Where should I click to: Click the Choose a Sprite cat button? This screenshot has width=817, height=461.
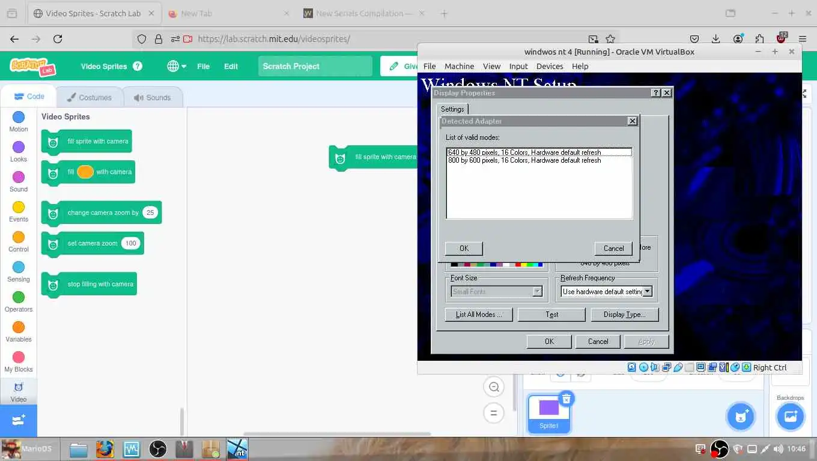pyautogui.click(x=741, y=416)
